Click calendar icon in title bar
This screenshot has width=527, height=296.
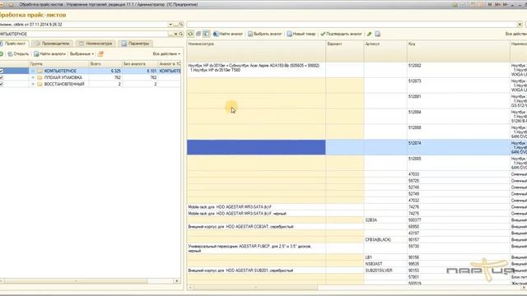tap(481, 4)
